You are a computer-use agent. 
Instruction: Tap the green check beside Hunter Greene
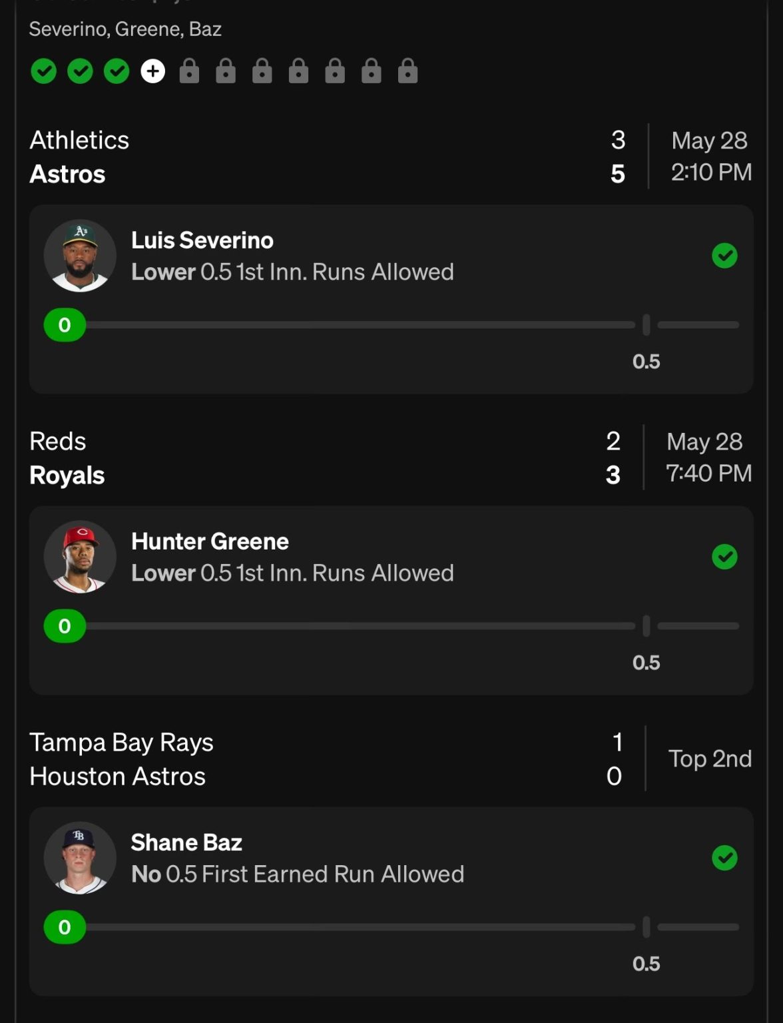point(724,557)
